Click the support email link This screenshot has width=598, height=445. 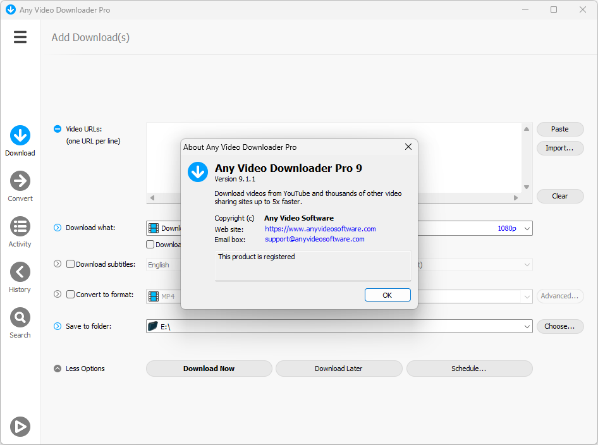click(x=315, y=239)
